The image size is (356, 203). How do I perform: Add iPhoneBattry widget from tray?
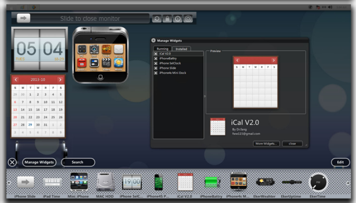point(212,182)
